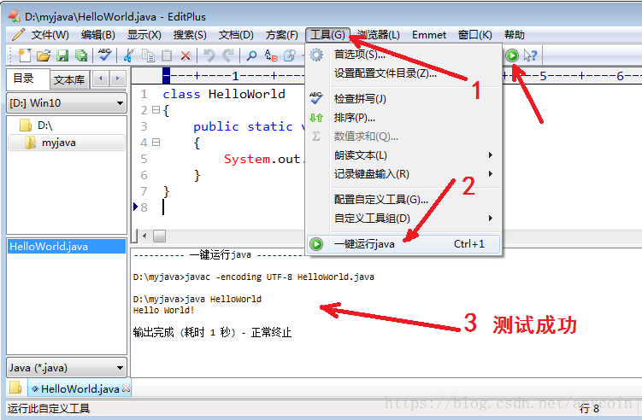Open the 编辑(B) menu
Image resolution: width=642 pixels, height=420 pixels.
tap(97, 35)
